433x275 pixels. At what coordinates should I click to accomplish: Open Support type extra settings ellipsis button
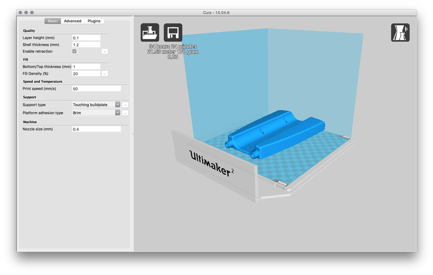[125, 105]
